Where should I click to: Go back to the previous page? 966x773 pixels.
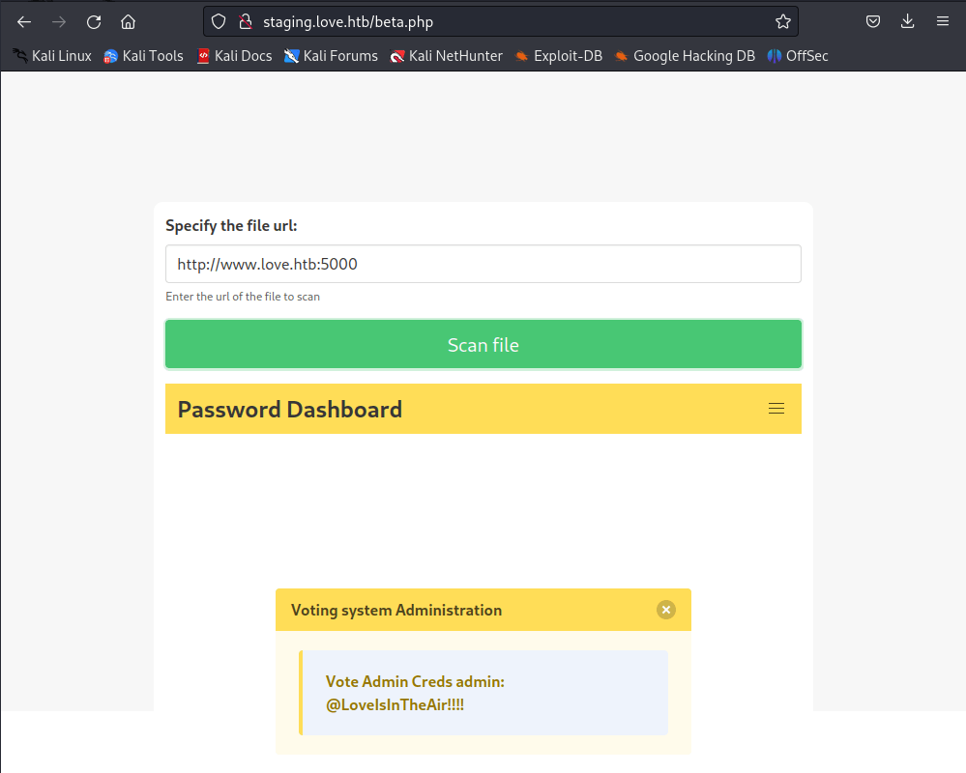[24, 22]
